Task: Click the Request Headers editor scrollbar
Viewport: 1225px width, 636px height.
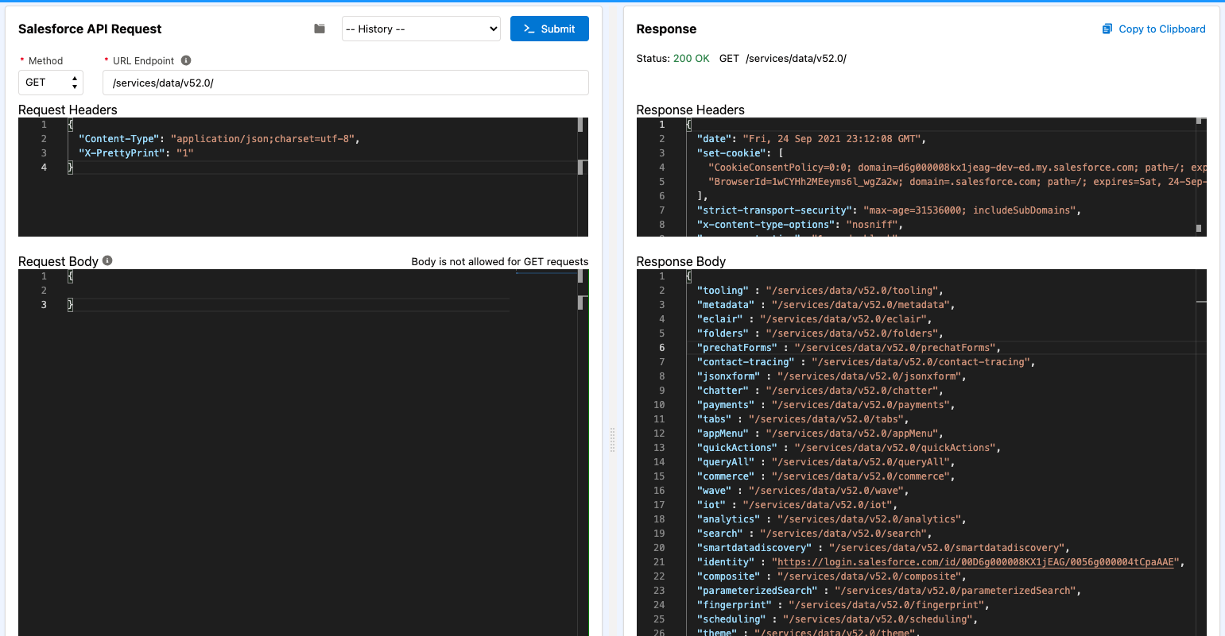Action: 581,177
